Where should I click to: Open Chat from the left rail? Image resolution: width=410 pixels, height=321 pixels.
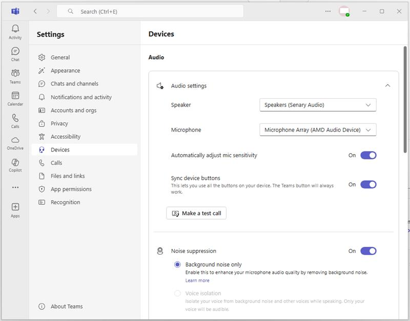pyautogui.click(x=15, y=54)
